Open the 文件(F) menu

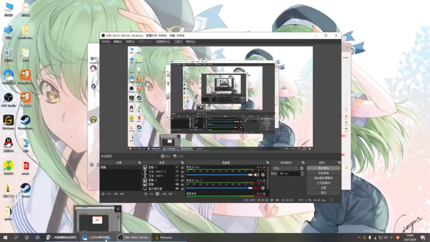105,42
